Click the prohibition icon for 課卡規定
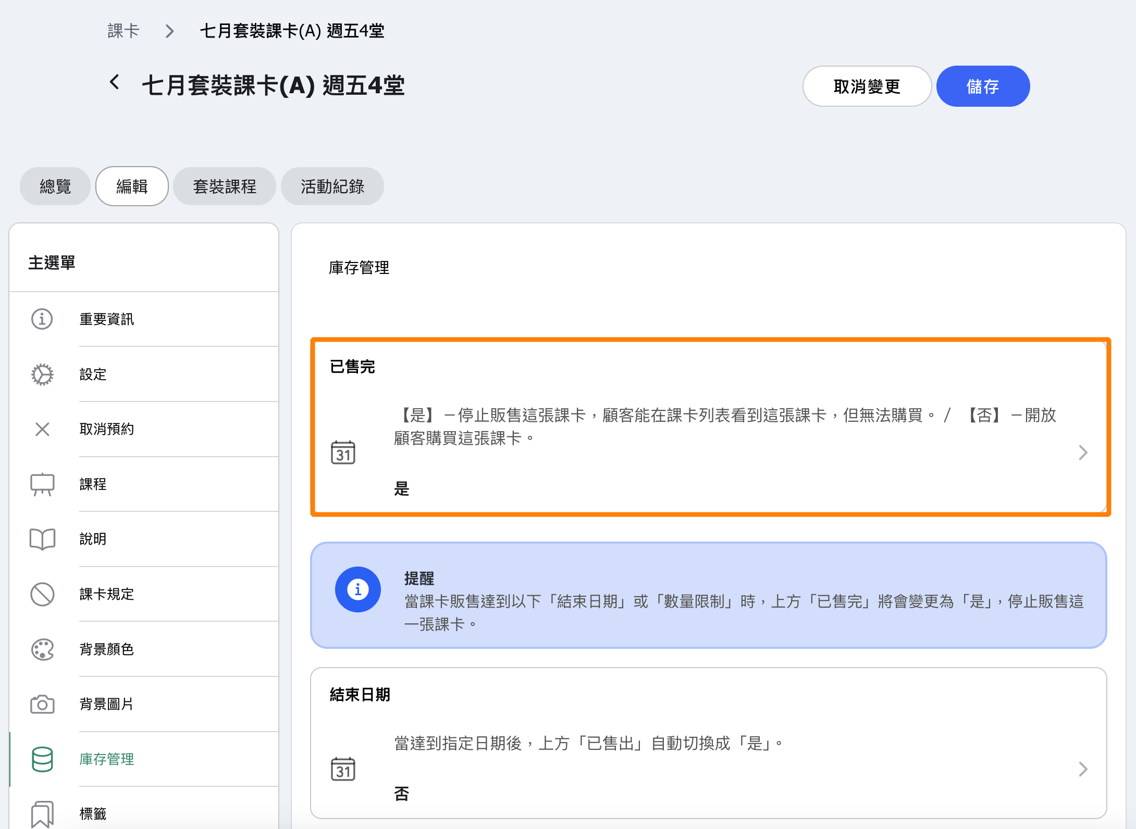 pos(42,594)
